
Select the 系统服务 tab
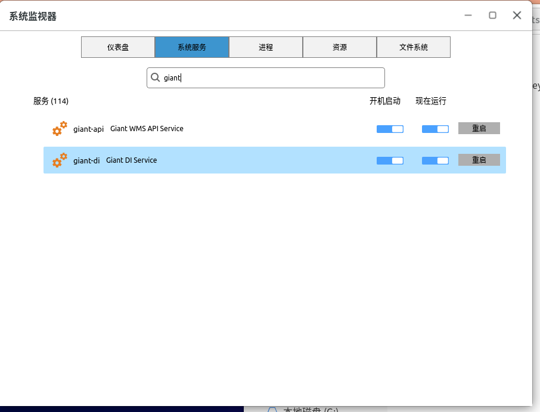click(192, 47)
